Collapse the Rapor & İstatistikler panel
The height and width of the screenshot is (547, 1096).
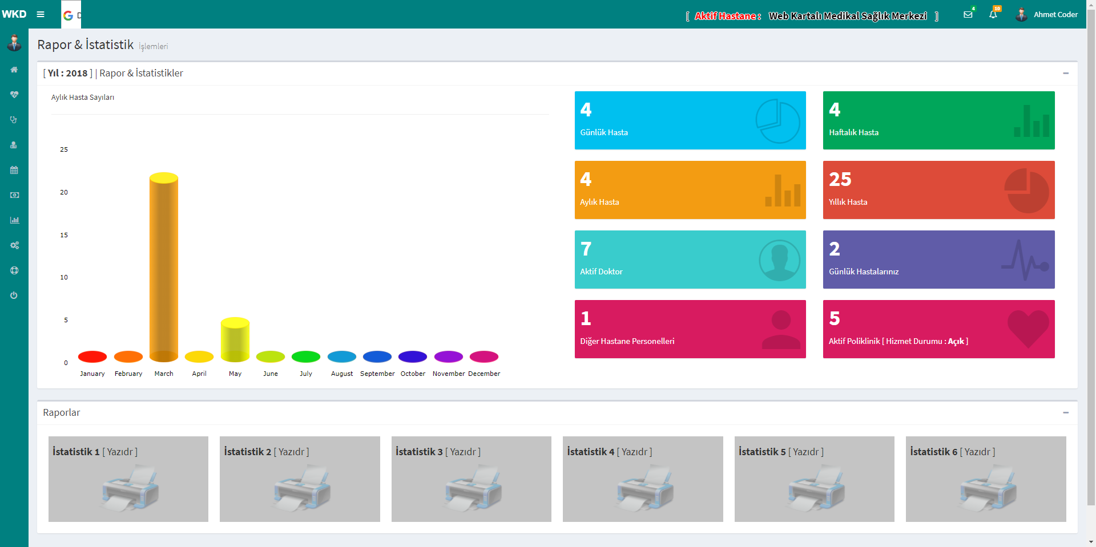click(1065, 73)
